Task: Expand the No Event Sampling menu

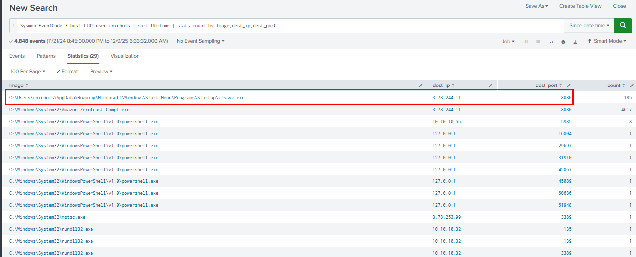Action: [x=200, y=41]
